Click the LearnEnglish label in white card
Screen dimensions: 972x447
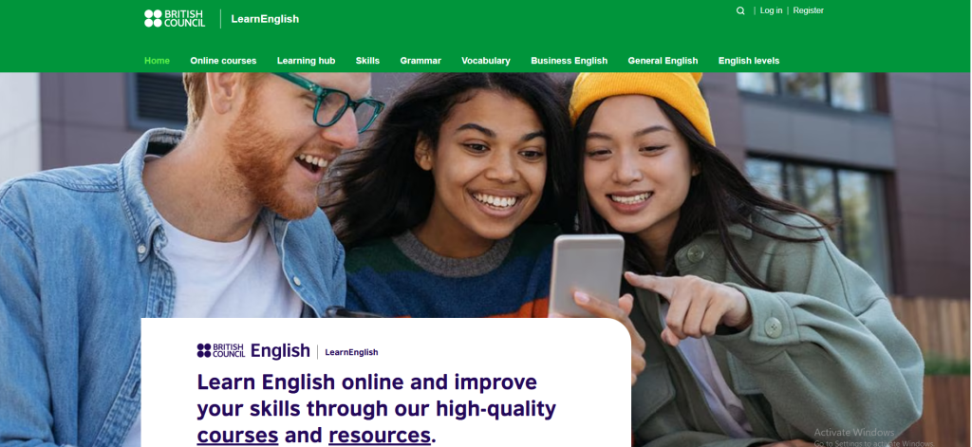coord(351,352)
